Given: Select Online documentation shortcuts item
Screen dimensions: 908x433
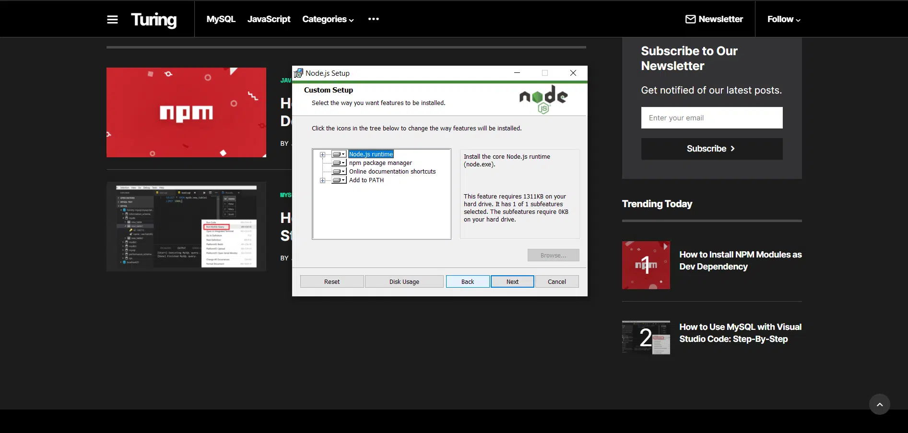Looking at the screenshot, I should (x=392, y=172).
